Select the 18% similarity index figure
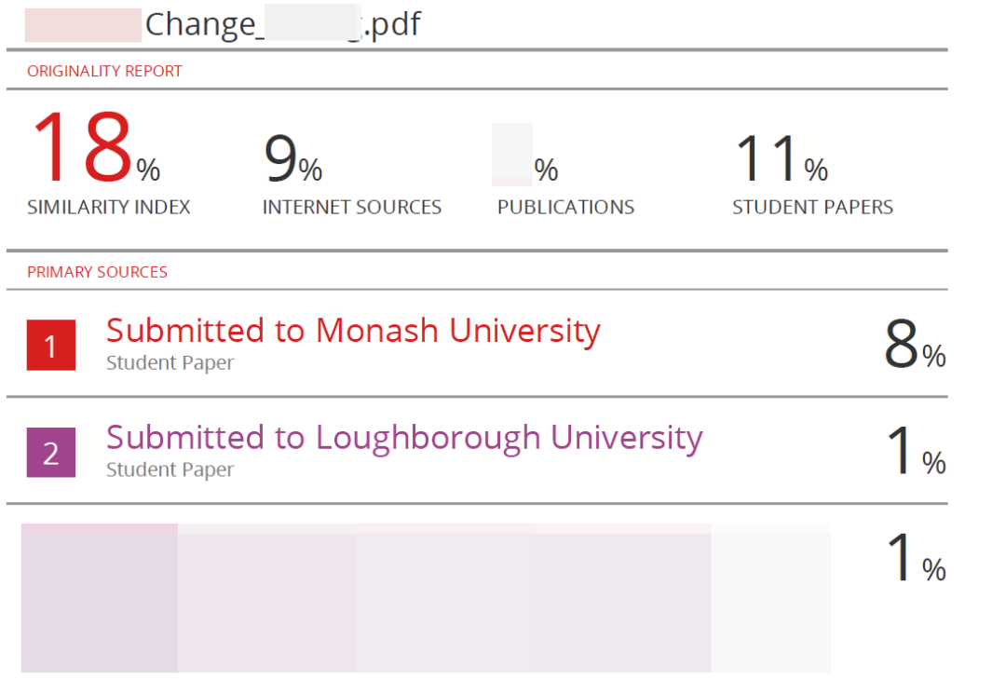The height and width of the screenshot is (680, 1006). click(x=96, y=147)
